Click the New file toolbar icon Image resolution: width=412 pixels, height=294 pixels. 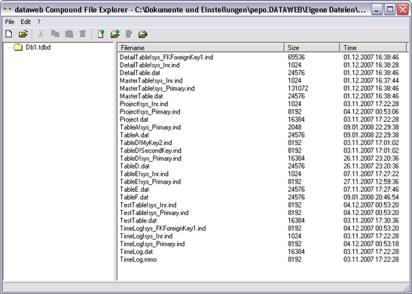[x=9, y=34]
